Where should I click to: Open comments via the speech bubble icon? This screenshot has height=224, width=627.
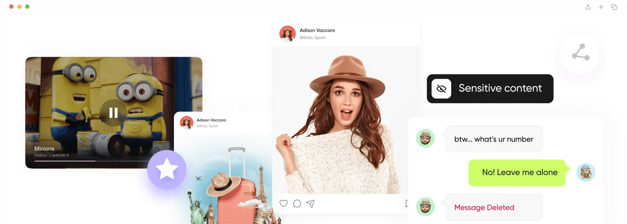pyautogui.click(x=297, y=203)
